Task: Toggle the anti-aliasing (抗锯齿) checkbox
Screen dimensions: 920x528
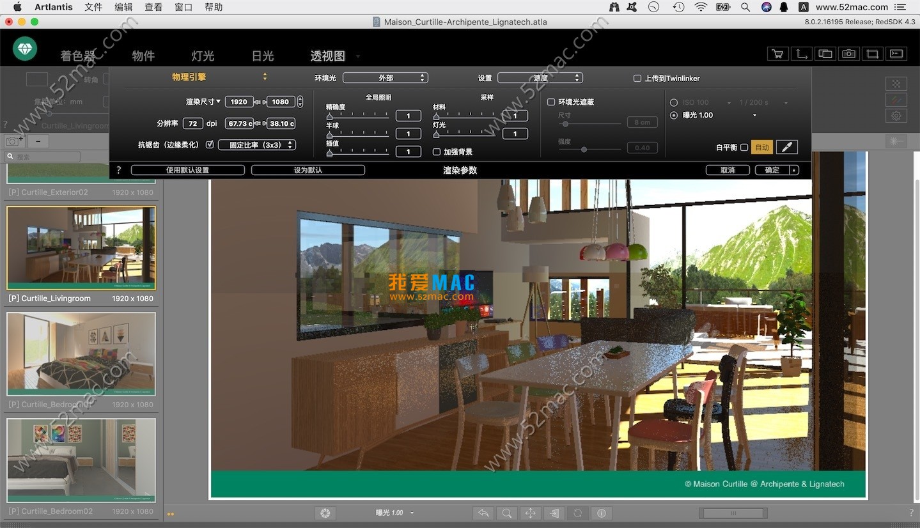Action: [210, 145]
